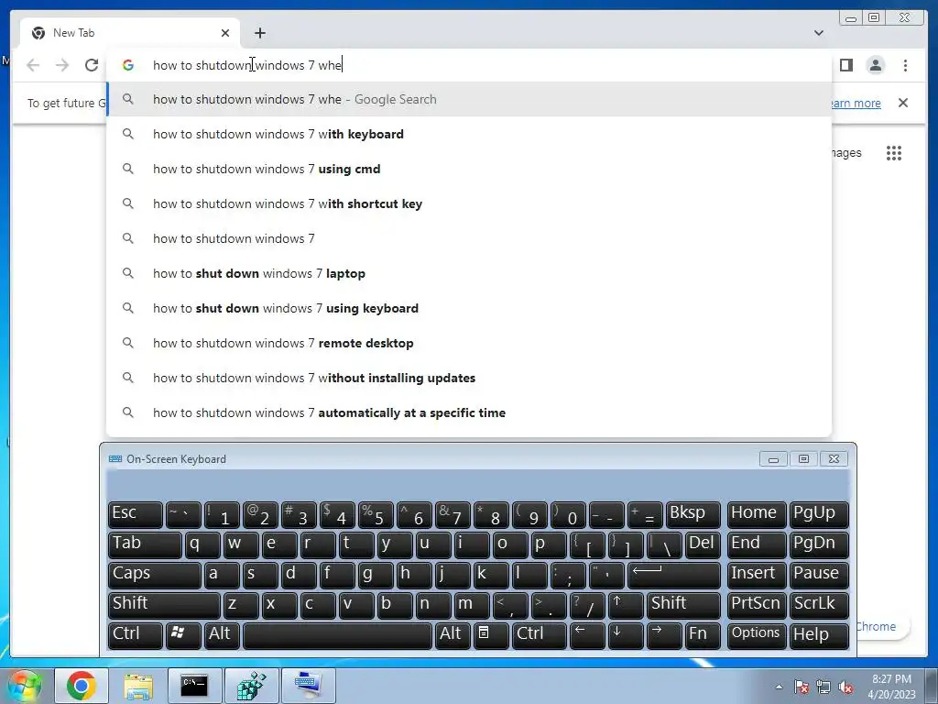
Task: Click inside the address bar search text
Action: [247, 65]
